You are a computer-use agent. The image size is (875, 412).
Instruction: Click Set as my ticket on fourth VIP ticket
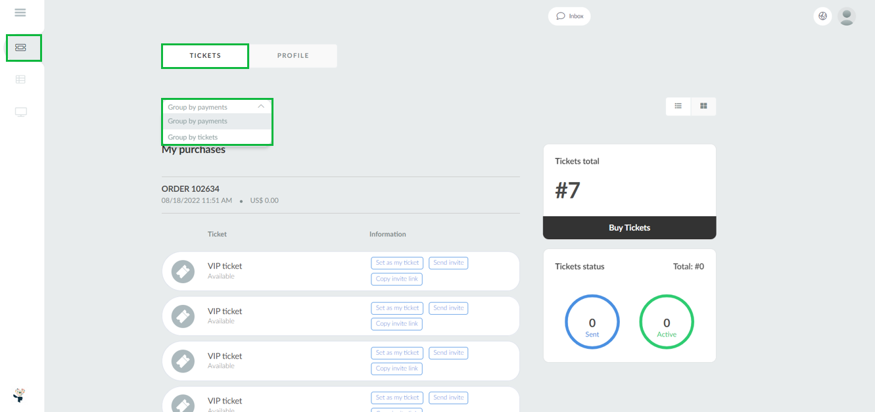(397, 398)
